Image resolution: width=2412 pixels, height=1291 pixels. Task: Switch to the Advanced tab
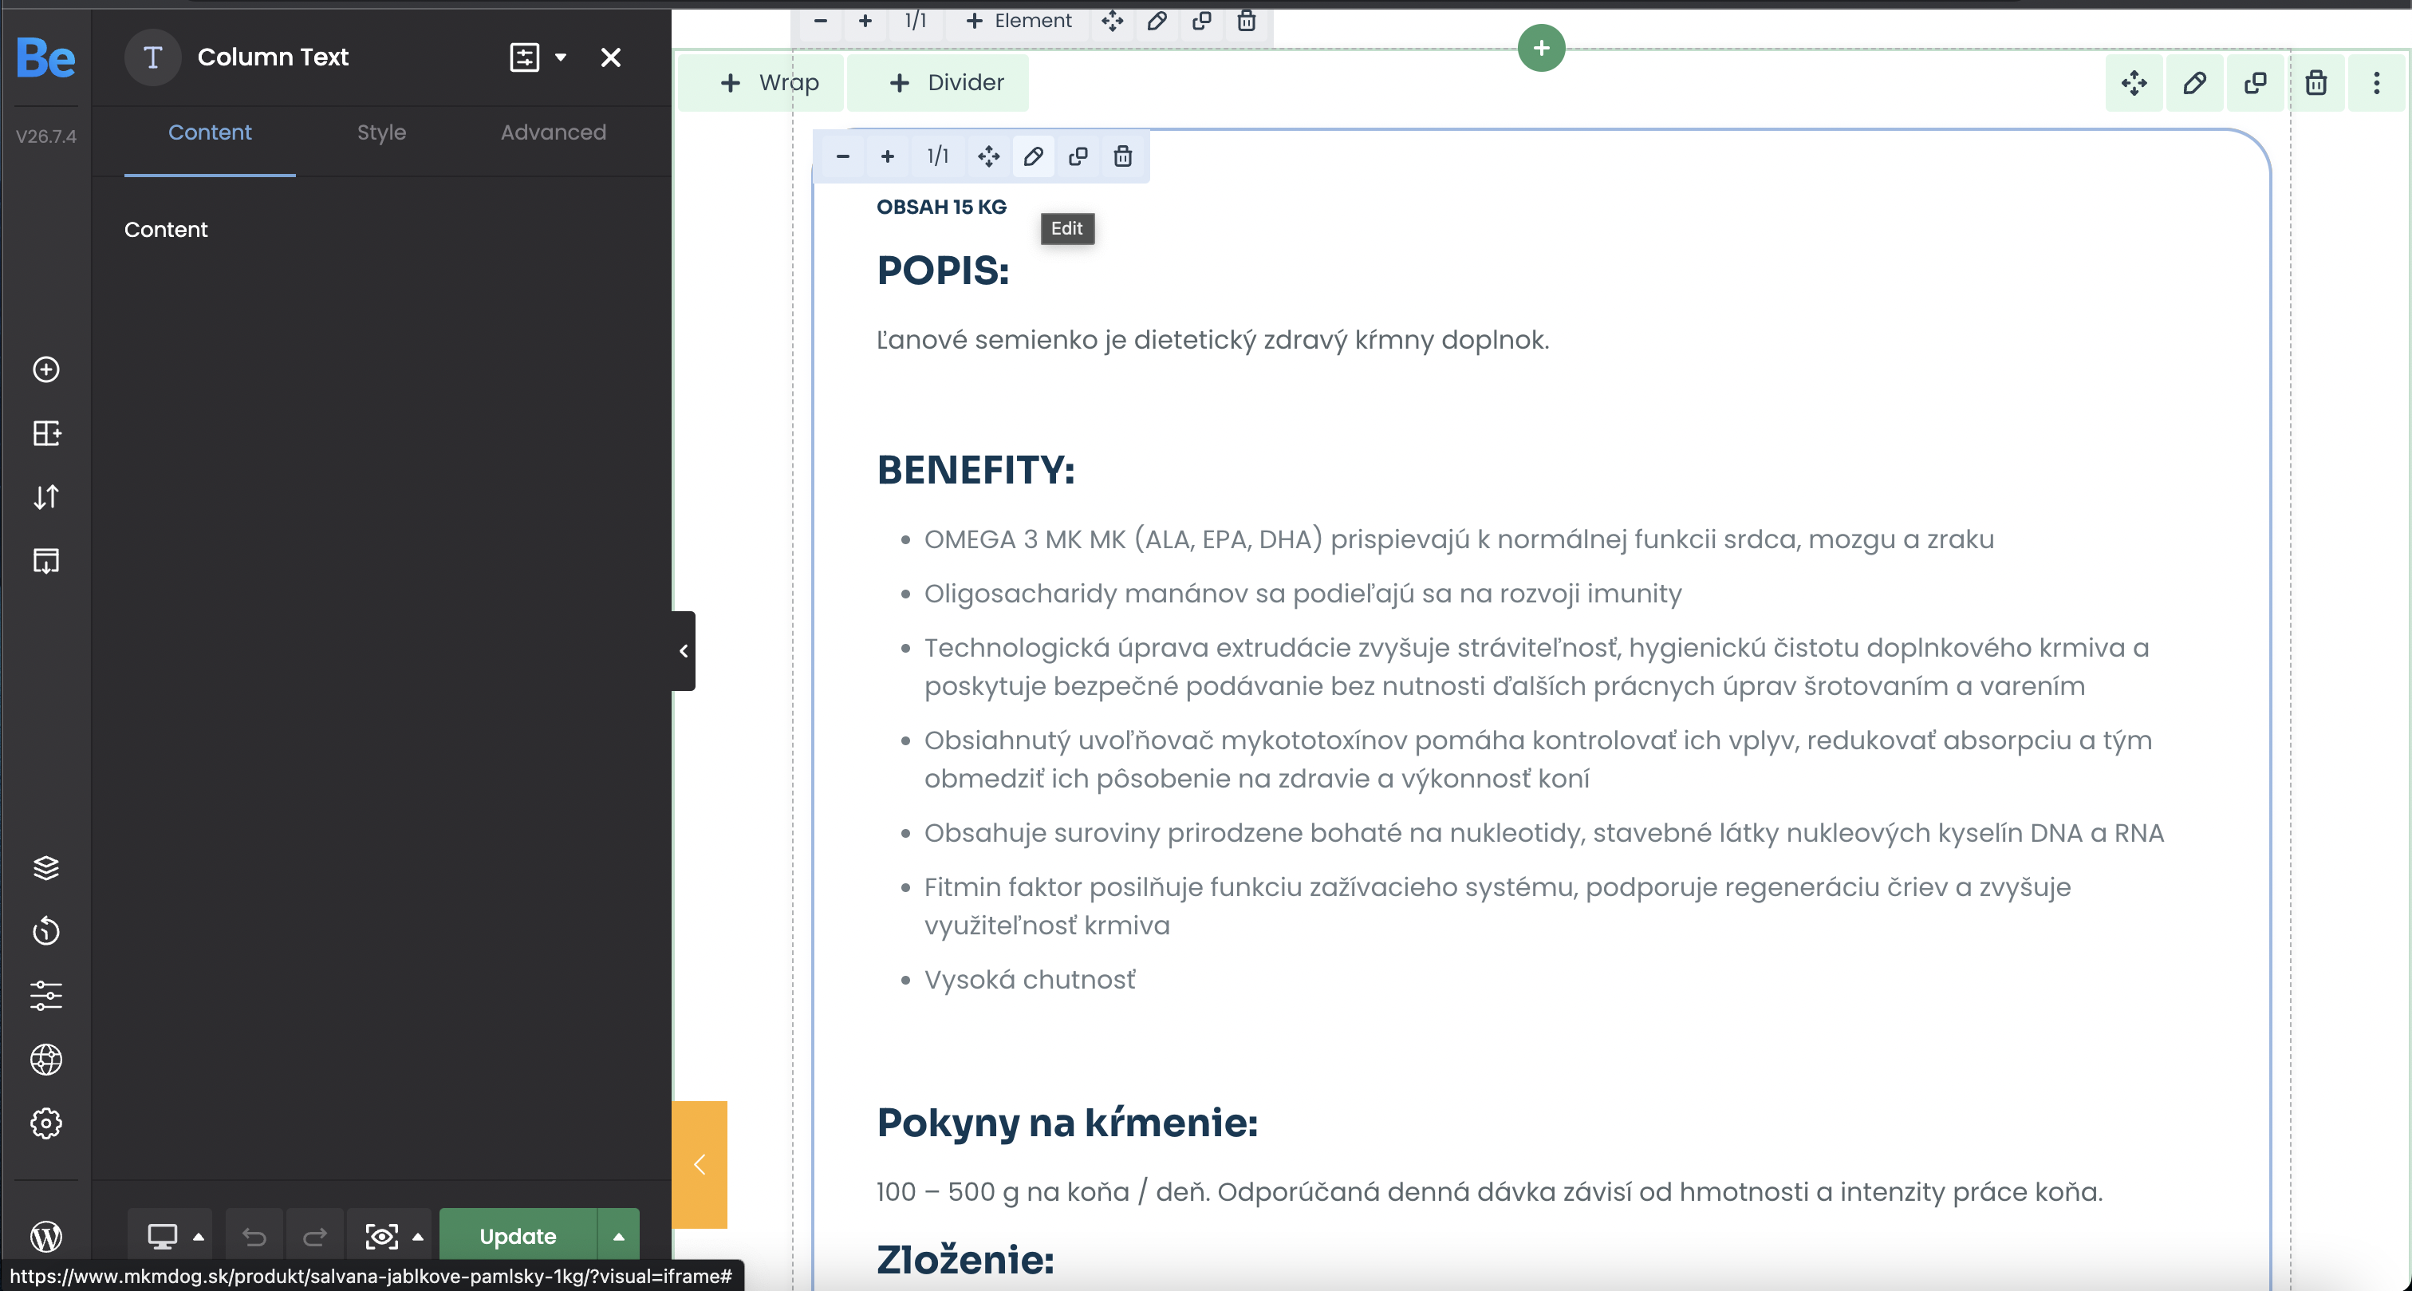tap(554, 133)
